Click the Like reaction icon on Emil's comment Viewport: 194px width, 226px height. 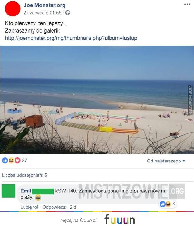click(x=163, y=204)
